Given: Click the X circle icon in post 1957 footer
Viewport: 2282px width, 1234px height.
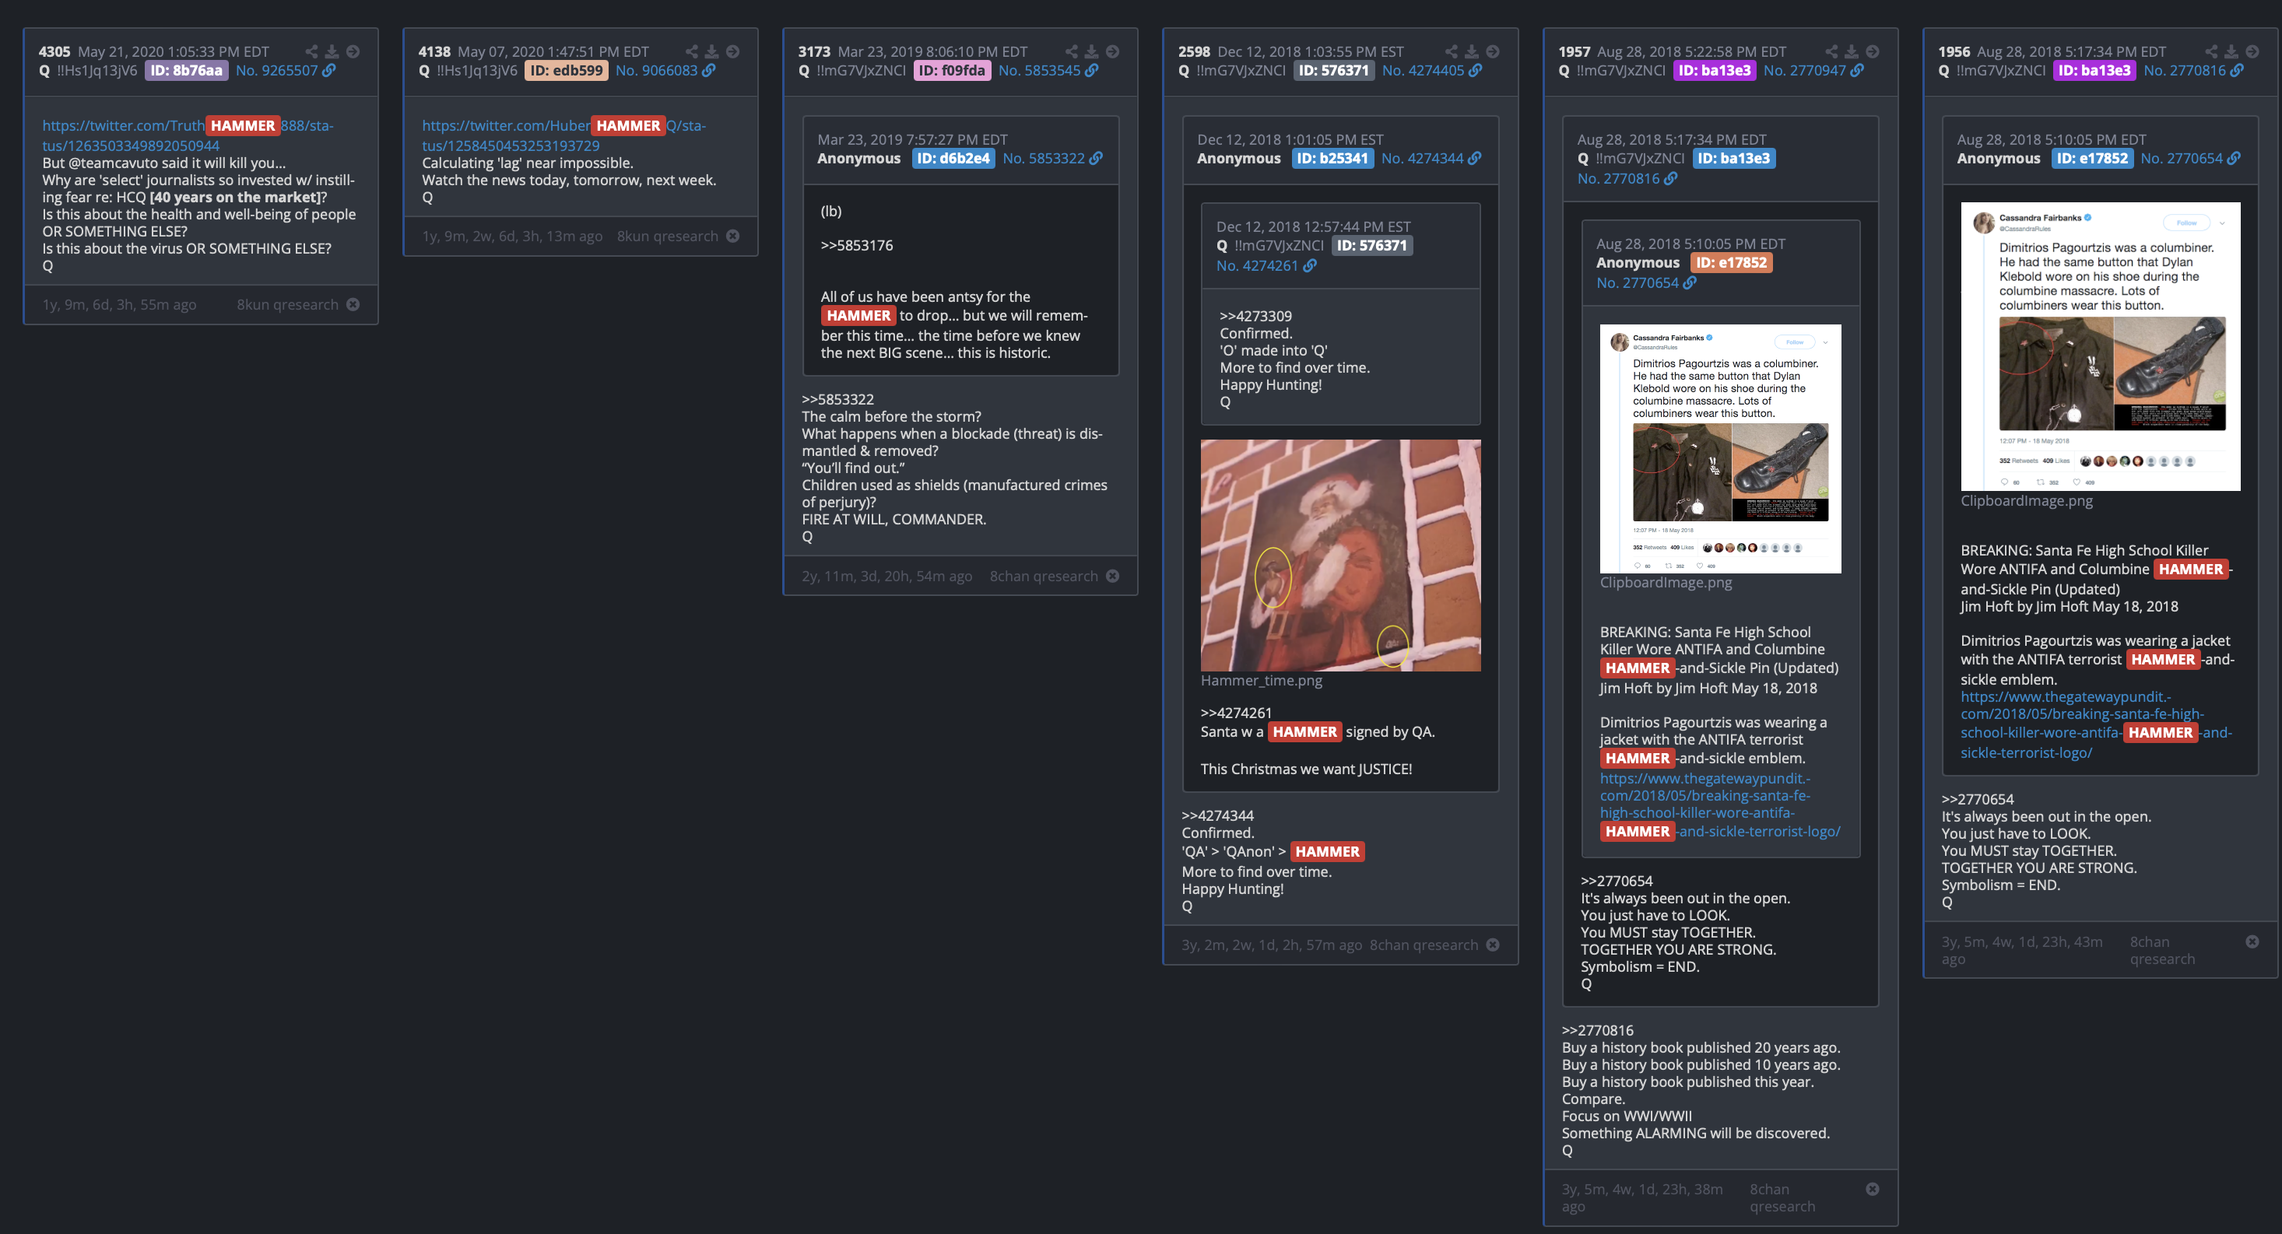Looking at the screenshot, I should click(x=1873, y=1189).
